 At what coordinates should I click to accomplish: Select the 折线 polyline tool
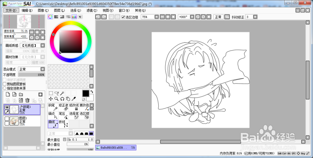click(64, 124)
